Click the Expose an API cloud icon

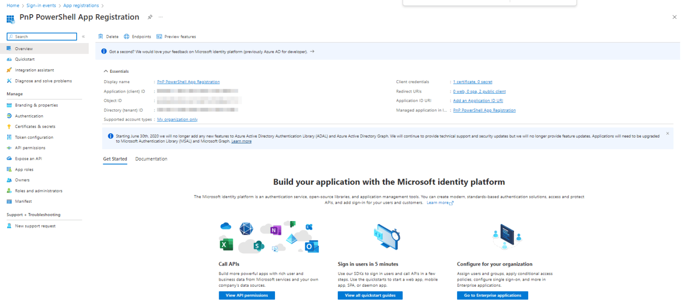tap(9, 159)
